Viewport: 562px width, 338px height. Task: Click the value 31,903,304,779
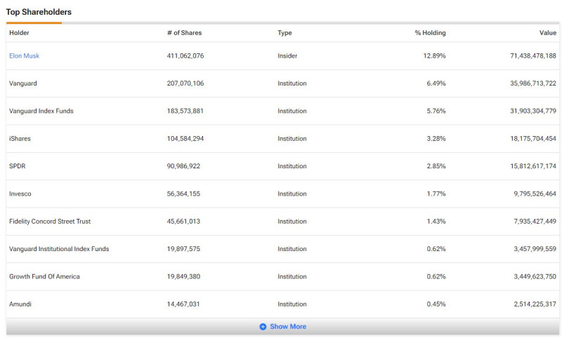coord(533,111)
